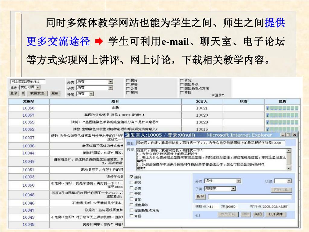The height and width of the screenshot is (232, 309).
Task: Click the 状态 column header
Action: (x=244, y=101)
